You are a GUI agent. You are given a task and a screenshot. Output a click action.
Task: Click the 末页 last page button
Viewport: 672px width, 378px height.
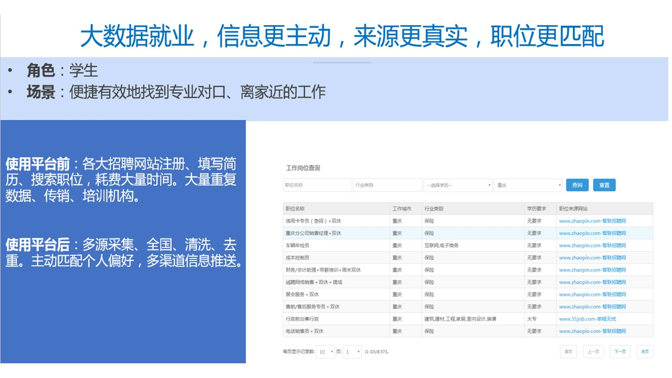645,352
